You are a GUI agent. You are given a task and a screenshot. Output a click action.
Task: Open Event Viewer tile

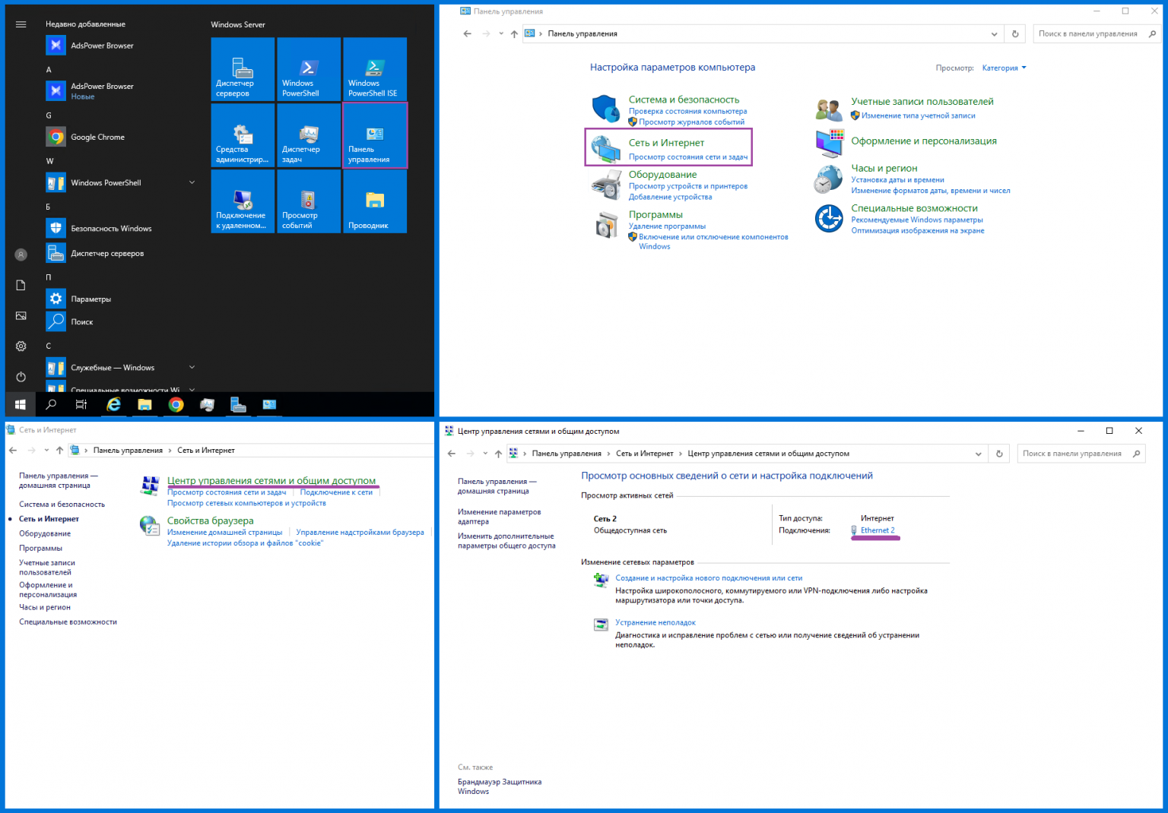(x=309, y=201)
